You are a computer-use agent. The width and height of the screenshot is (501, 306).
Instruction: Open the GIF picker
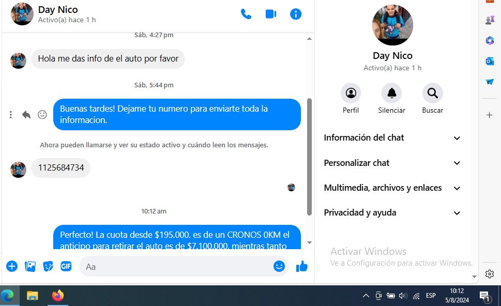click(x=66, y=266)
